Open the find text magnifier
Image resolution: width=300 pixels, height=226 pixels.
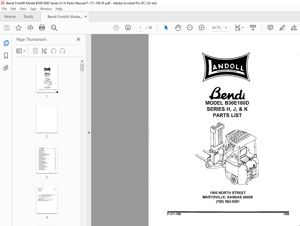(54, 28)
